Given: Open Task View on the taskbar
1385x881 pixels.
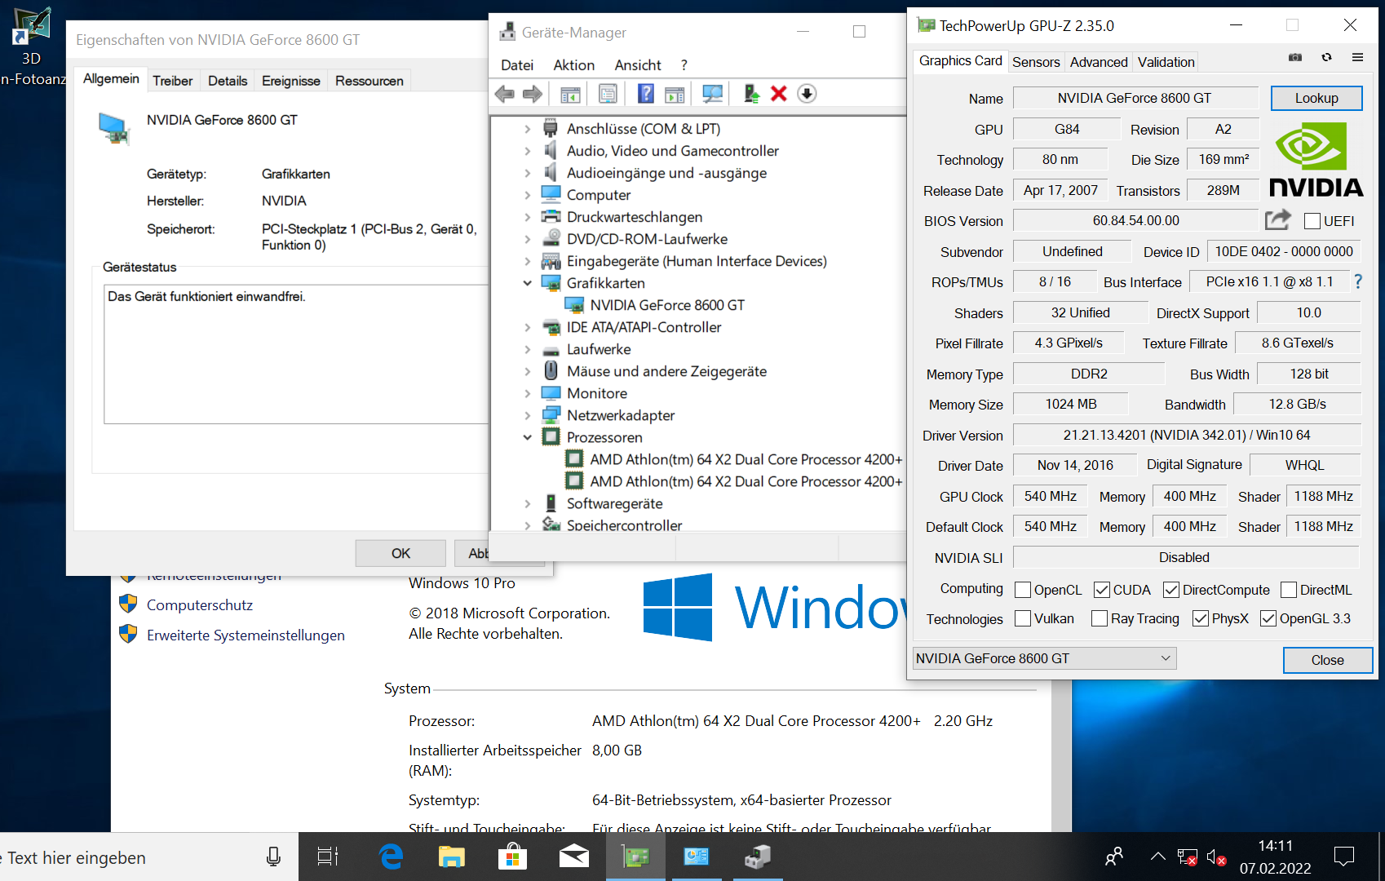Looking at the screenshot, I should (328, 857).
